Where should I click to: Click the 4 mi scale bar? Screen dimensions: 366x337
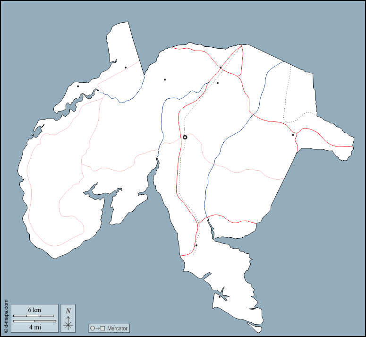(34, 321)
